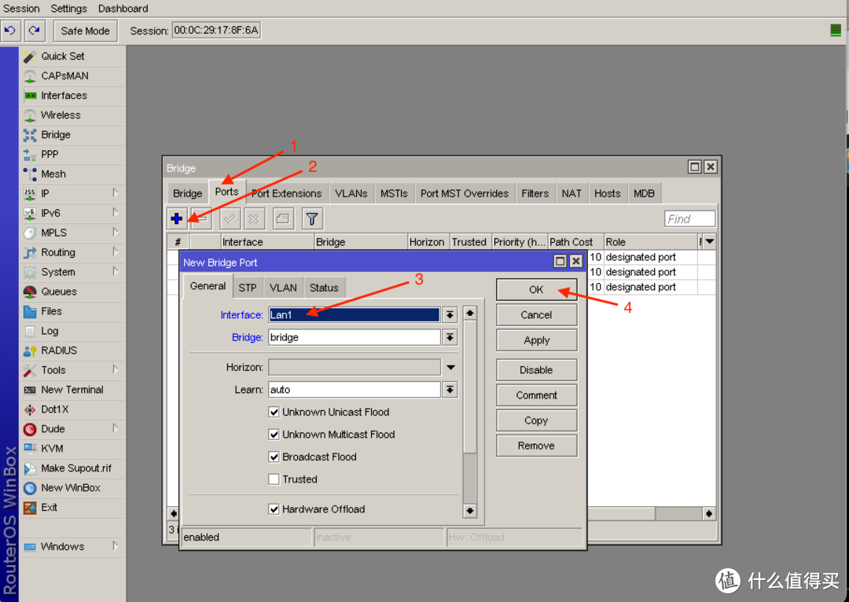Switch to the Ports tab

(226, 192)
